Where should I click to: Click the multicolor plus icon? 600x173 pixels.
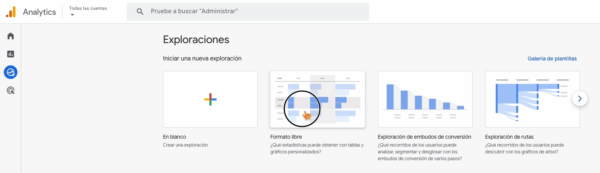click(x=210, y=99)
